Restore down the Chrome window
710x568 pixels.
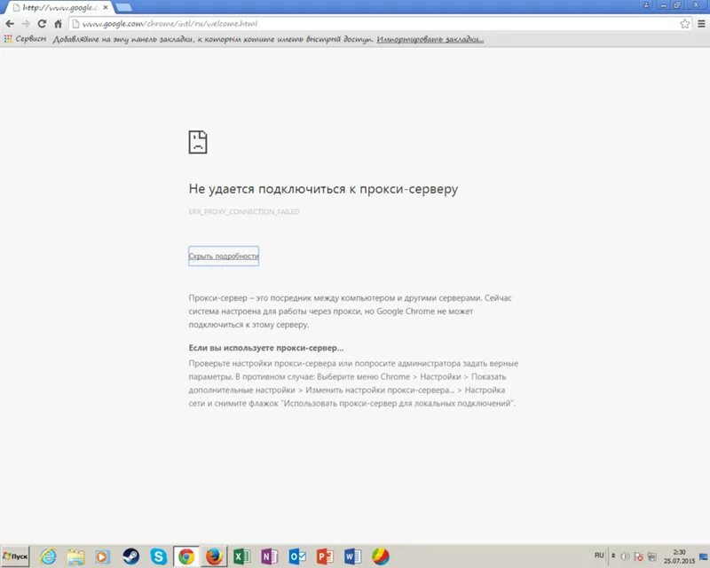677,4
